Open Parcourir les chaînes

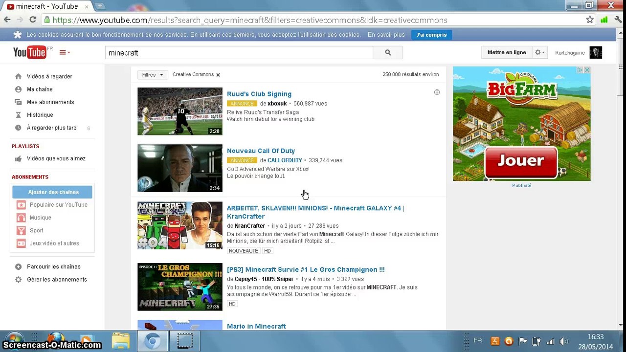(53, 266)
